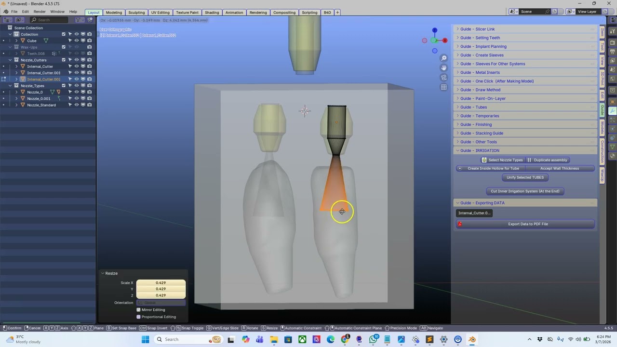Uncheck the Wax-Ups collection checkbox
617x347 pixels.
pyautogui.click(x=64, y=47)
